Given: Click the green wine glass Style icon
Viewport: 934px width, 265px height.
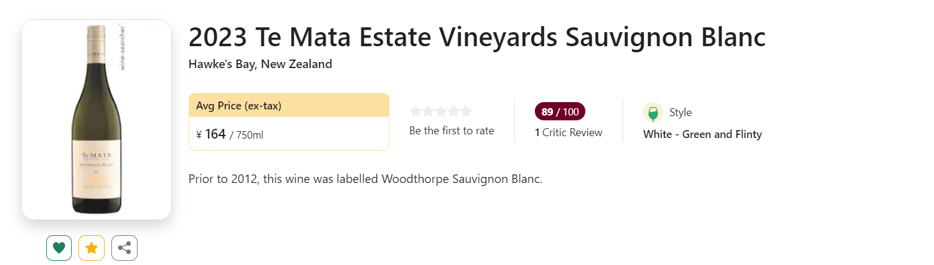Looking at the screenshot, I should (x=653, y=113).
